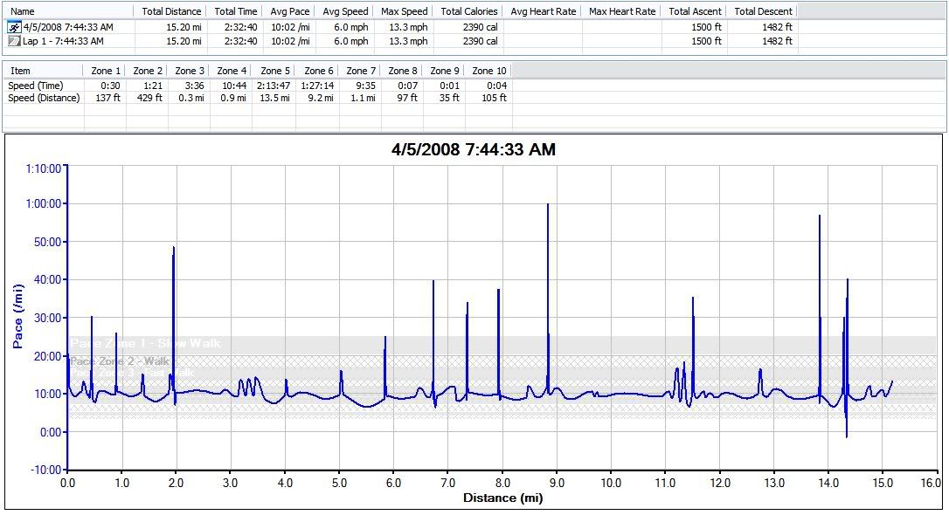The width and height of the screenshot is (949, 515).
Task: Select the Speed (Distance) row
Action: pyautogui.click(x=44, y=98)
